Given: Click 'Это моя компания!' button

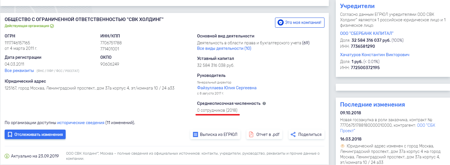Looking at the screenshot, I should [300, 22].
